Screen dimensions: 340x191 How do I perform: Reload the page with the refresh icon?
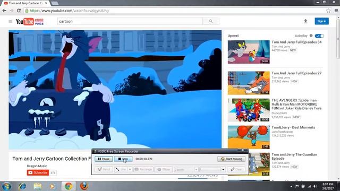pos(19,11)
